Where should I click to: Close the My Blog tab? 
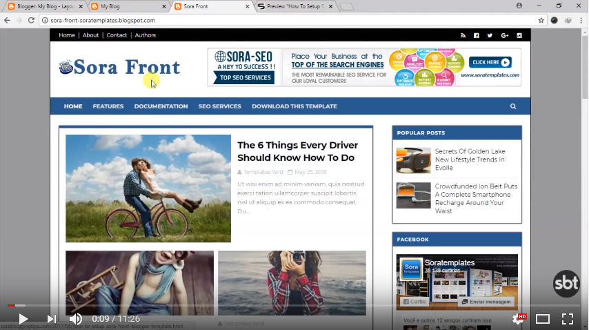(x=163, y=6)
